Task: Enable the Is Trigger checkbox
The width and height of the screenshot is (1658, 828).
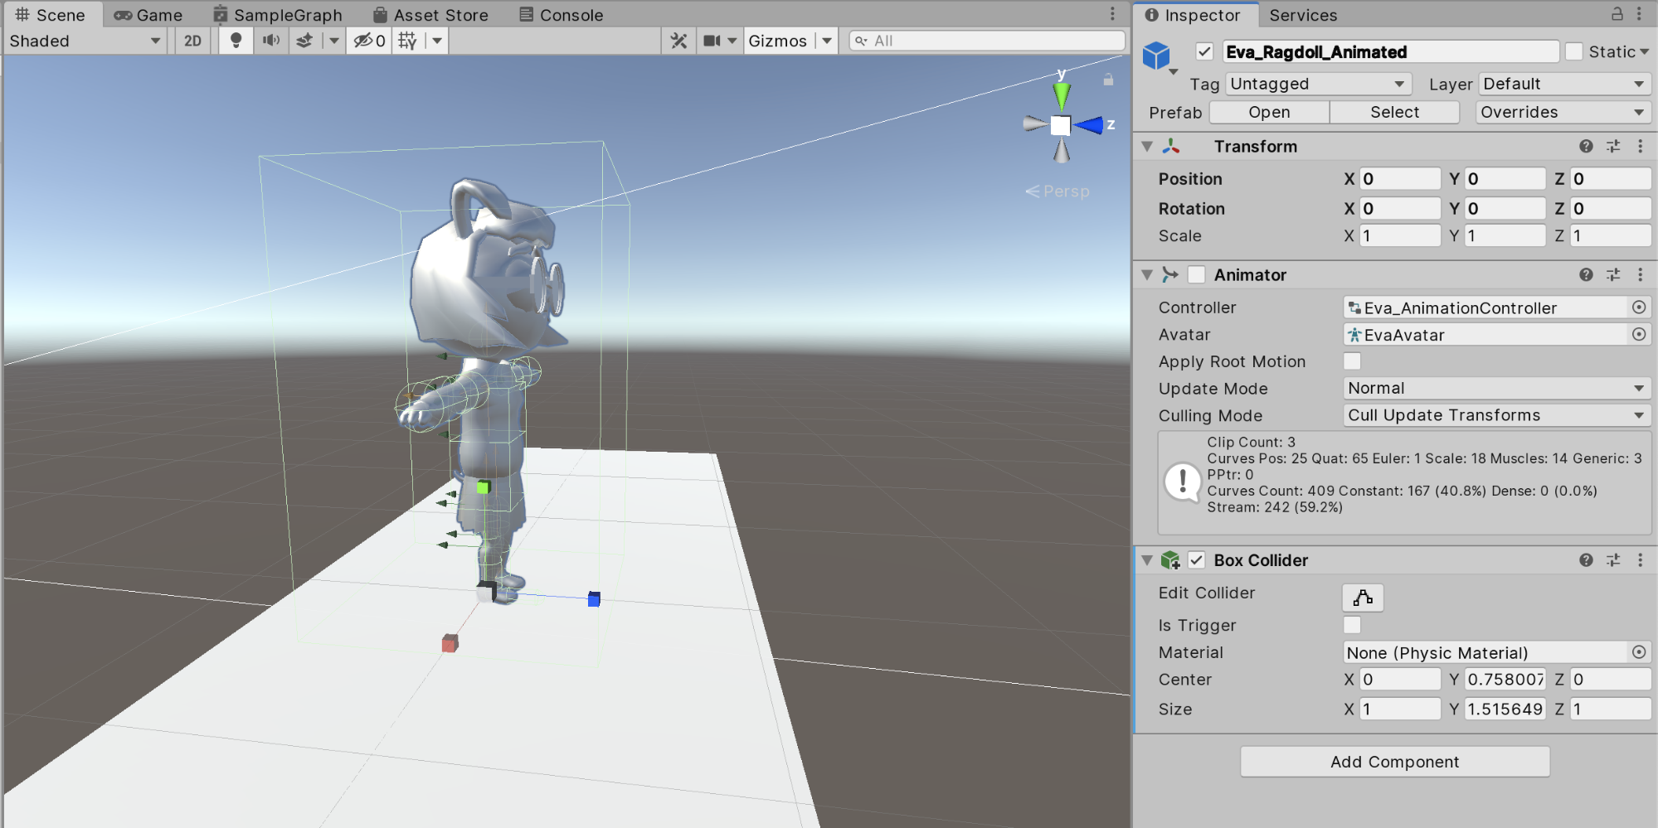Action: tap(1352, 625)
